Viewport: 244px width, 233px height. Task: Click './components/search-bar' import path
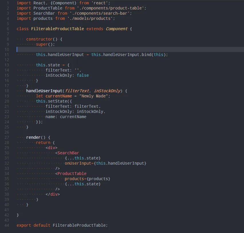[100, 13]
